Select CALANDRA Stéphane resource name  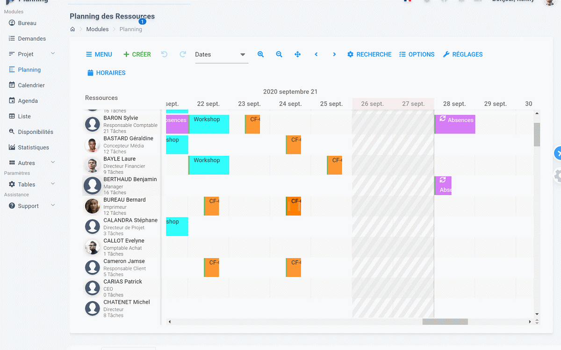pyautogui.click(x=130, y=220)
